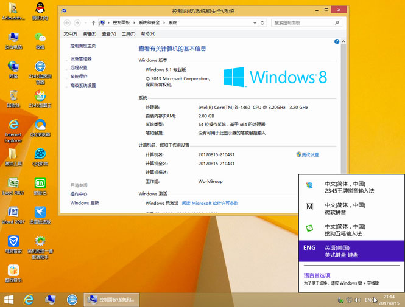Launch iQIYI desktop icon
Screen dimensions: 405x307
(x=40, y=186)
